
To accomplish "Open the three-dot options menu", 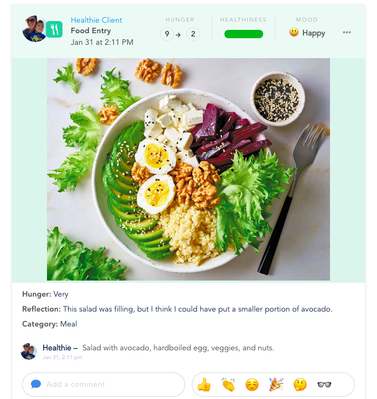I will coord(347,32).
